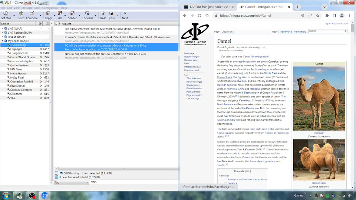Viewport: 356px width, 200px height.
Task: Follow the Horn of Africa link
Action: [225, 77]
